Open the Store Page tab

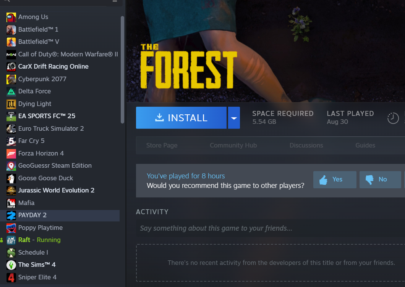[162, 145]
